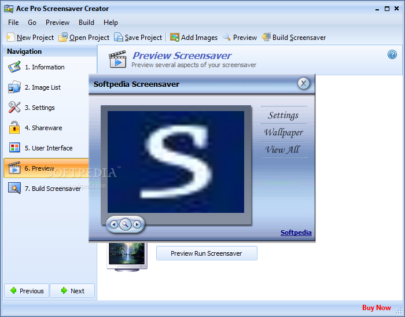The width and height of the screenshot is (405, 317).
Task: Click the Add Images toolbar label
Action: pos(199,38)
